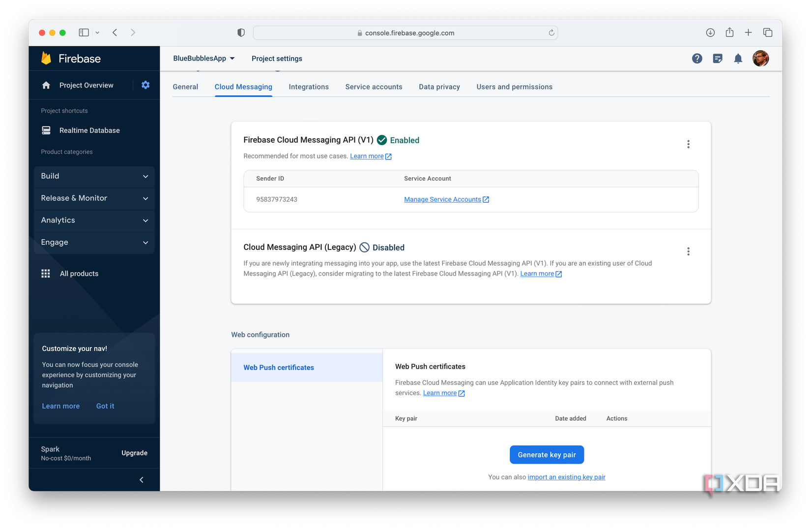Click the Spark No-cost plan label

[66, 453]
